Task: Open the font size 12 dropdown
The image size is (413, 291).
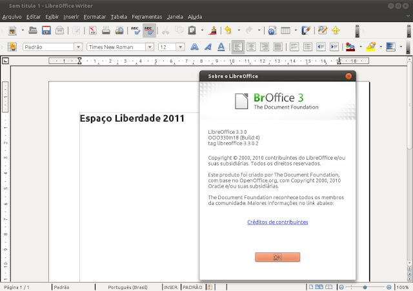Action: click(x=181, y=47)
